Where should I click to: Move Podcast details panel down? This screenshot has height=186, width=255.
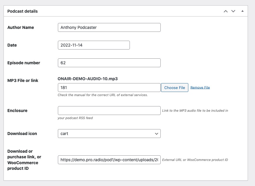click(x=233, y=11)
